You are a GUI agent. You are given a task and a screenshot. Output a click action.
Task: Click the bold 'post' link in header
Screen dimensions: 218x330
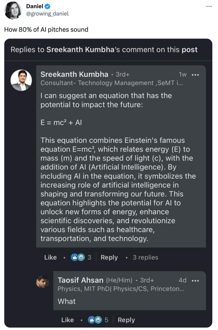pos(189,50)
